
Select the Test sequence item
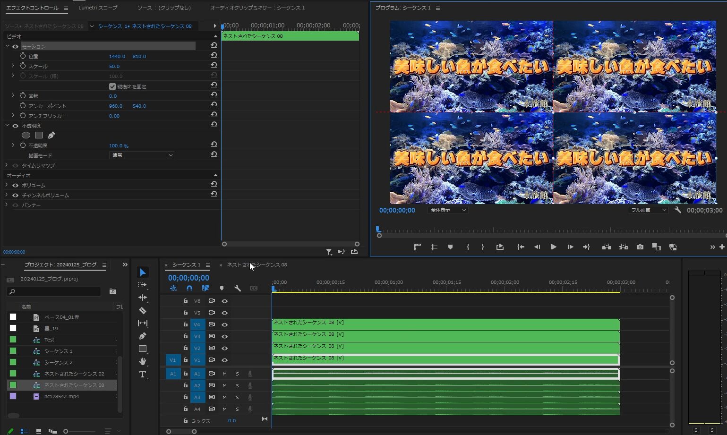click(x=50, y=340)
